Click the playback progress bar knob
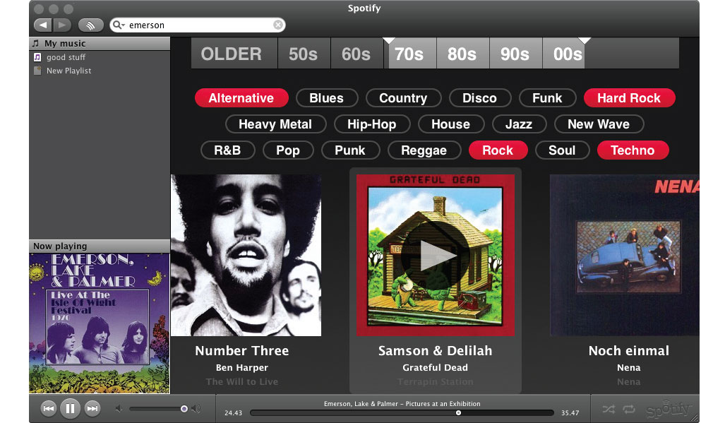 pos(458,413)
